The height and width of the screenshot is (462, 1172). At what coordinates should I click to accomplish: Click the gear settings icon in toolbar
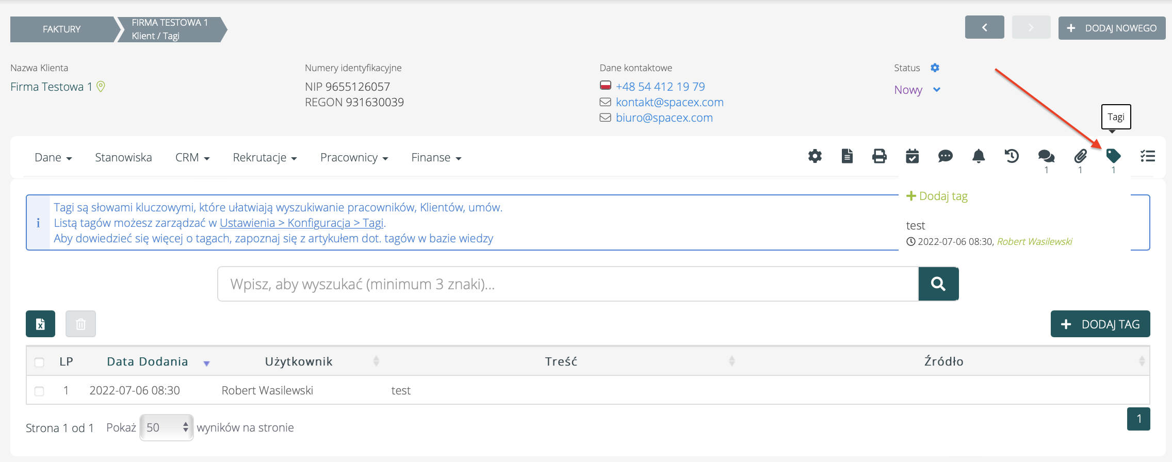coord(815,156)
